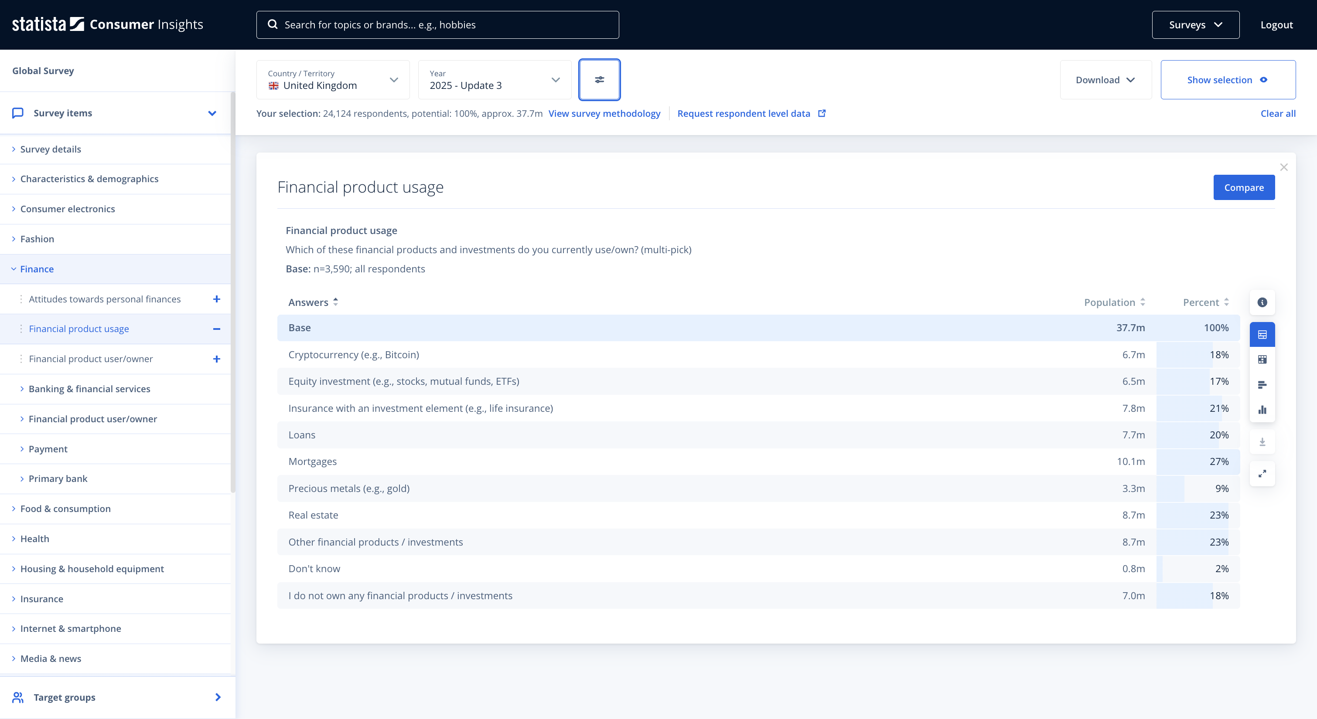Image resolution: width=1317 pixels, height=719 pixels.
Task: Expand the Download dropdown button
Action: [1105, 80]
